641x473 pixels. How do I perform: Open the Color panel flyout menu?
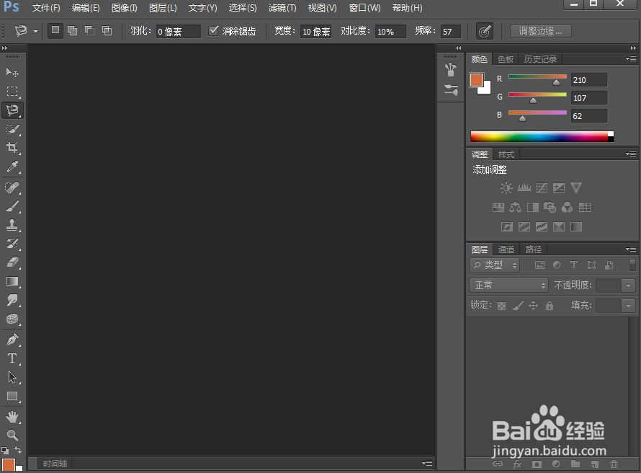coord(631,59)
